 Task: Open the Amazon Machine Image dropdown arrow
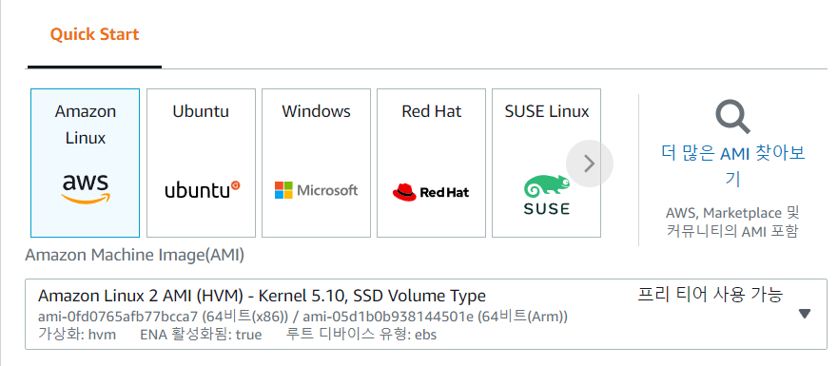tap(805, 314)
